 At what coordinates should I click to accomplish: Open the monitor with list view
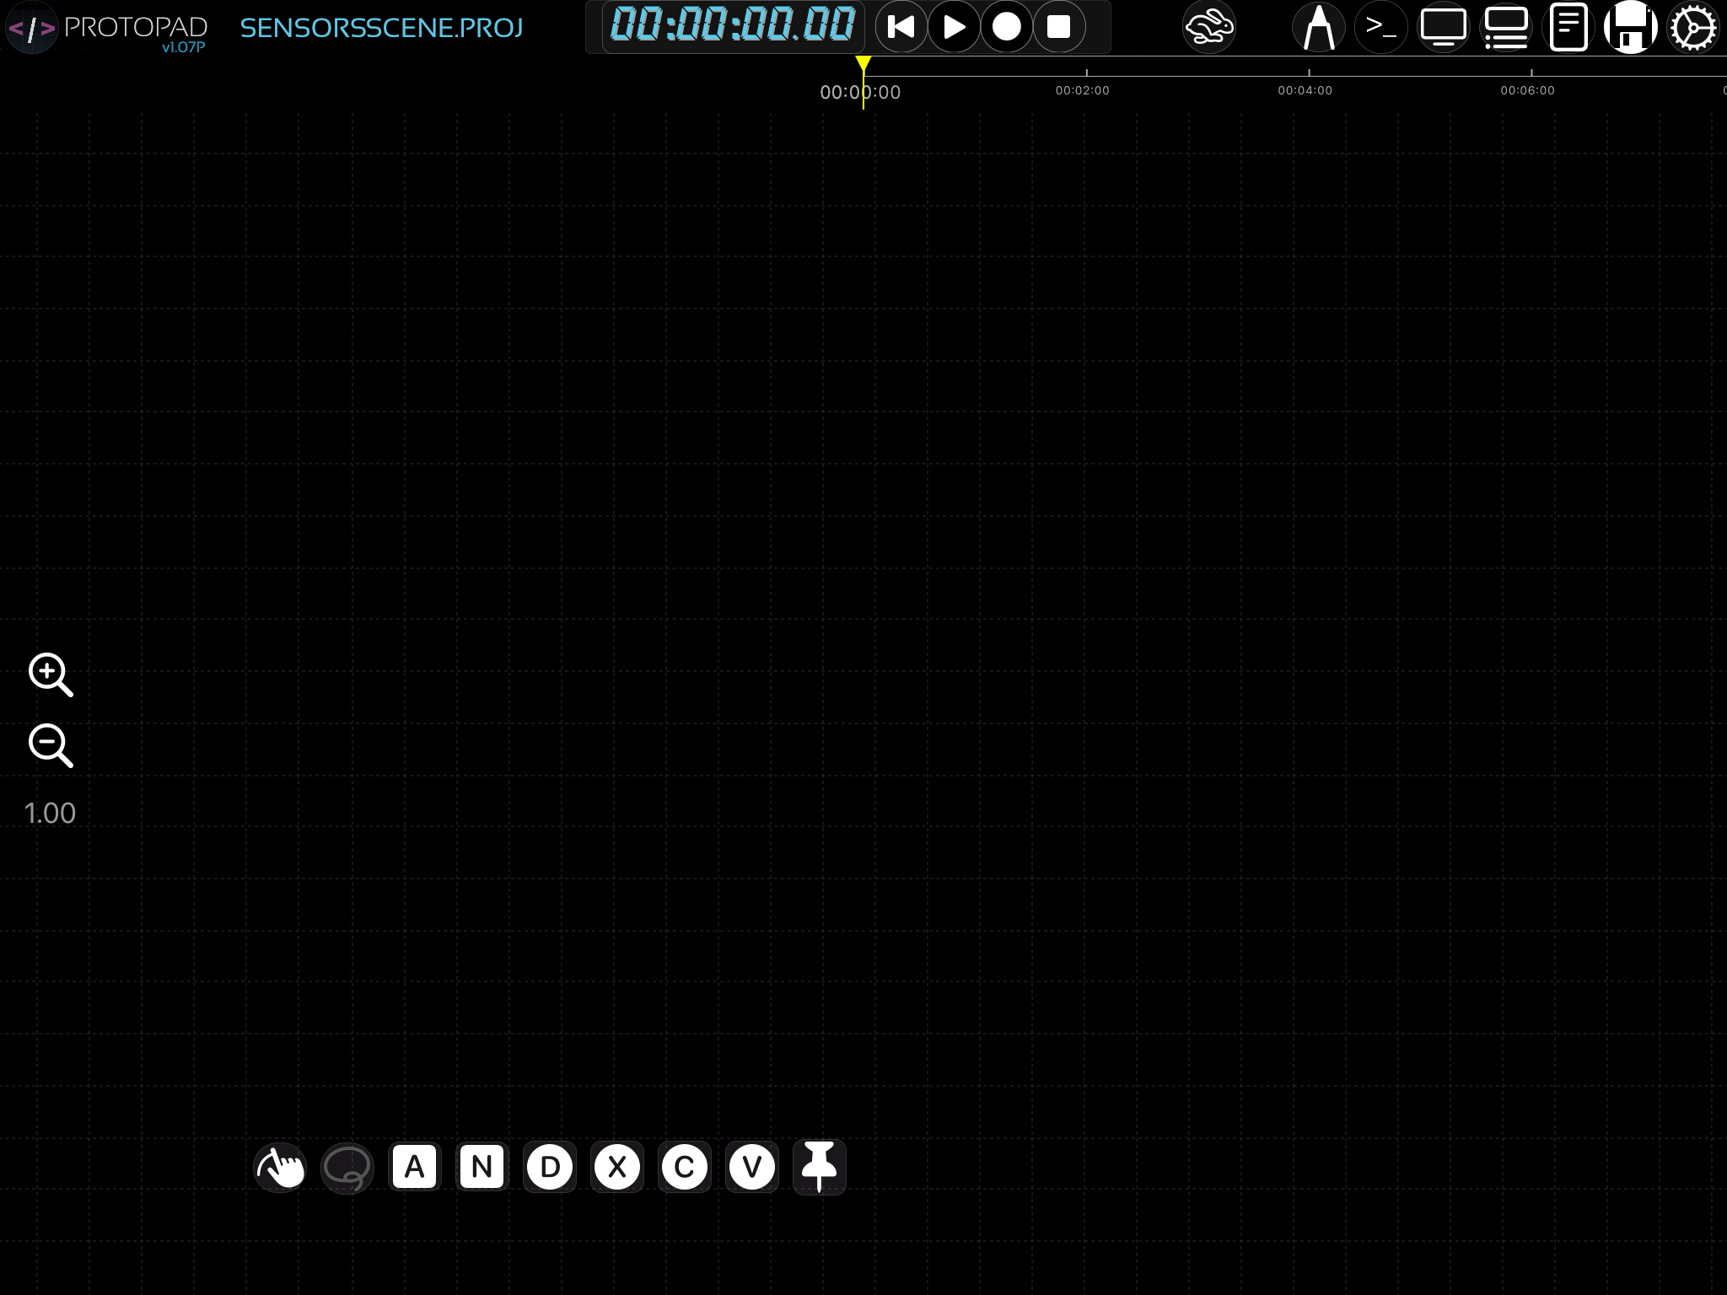tap(1506, 28)
